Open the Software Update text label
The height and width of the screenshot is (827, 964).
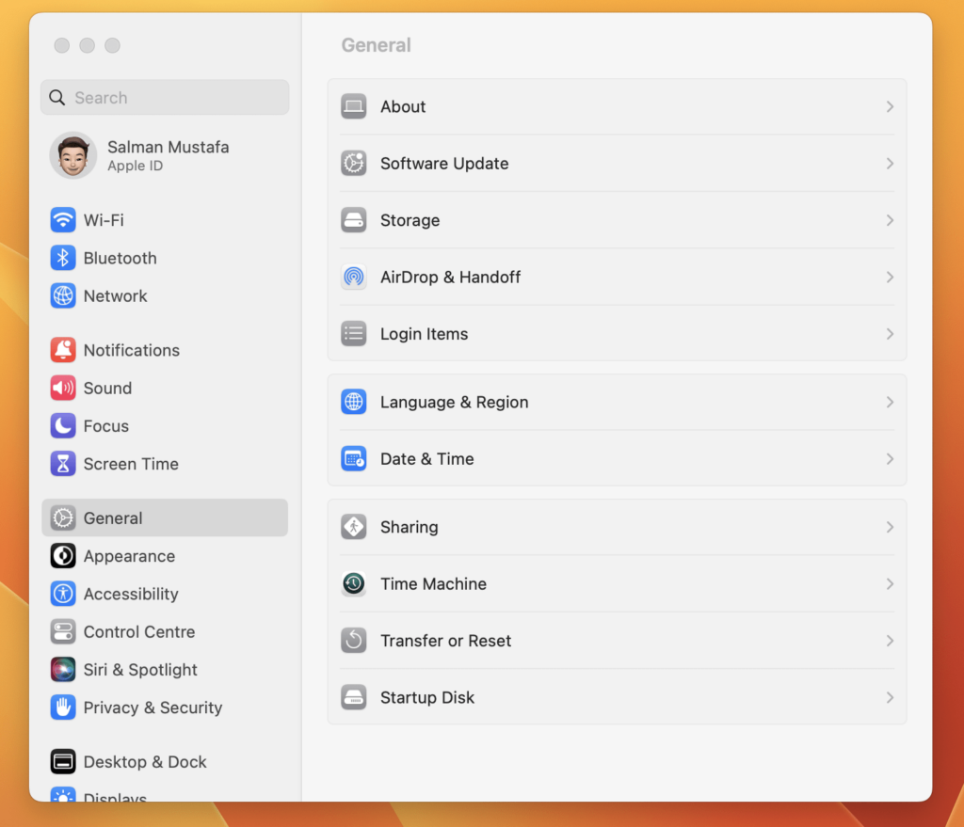[x=444, y=164]
